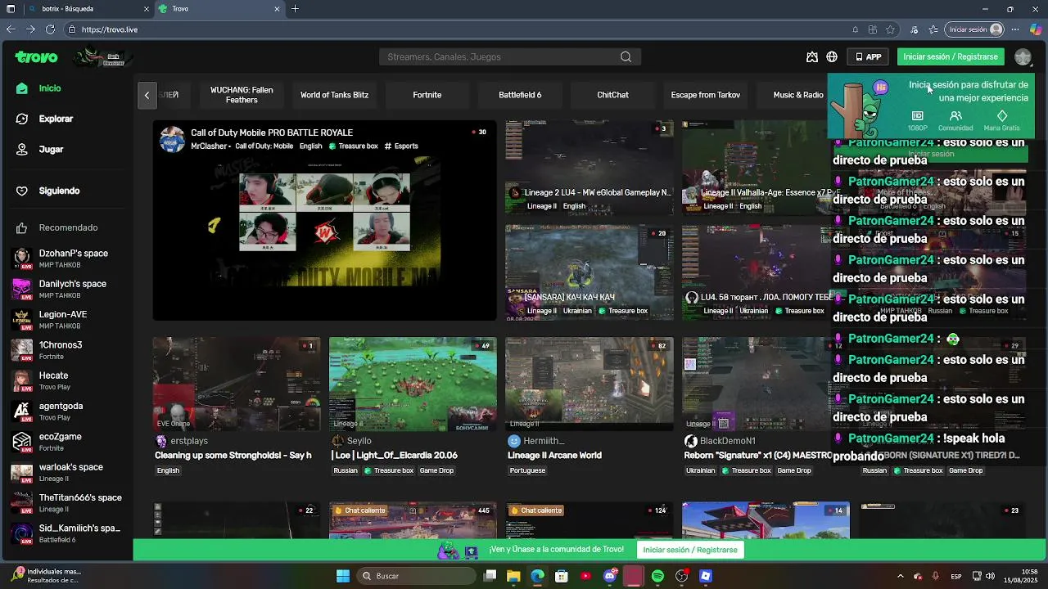This screenshot has width=1048, height=589.
Task: Click the green Iniciar sesión / Registrarse button
Action: pos(951,57)
